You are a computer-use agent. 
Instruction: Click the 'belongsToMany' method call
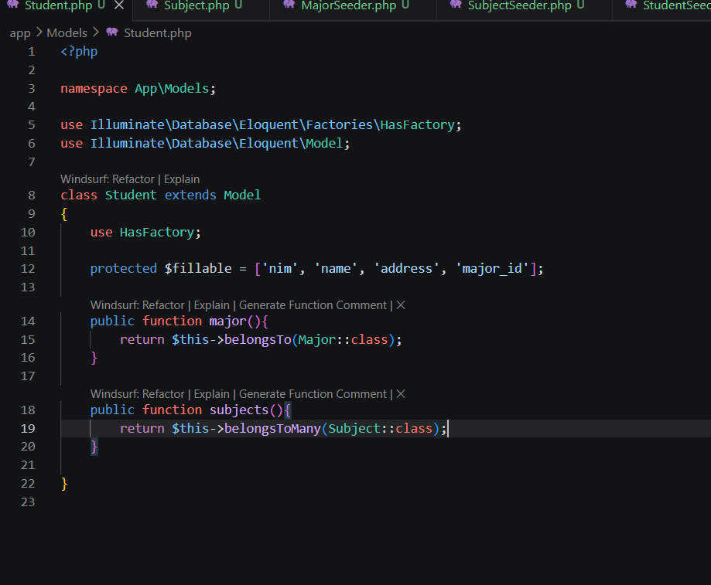coord(272,428)
